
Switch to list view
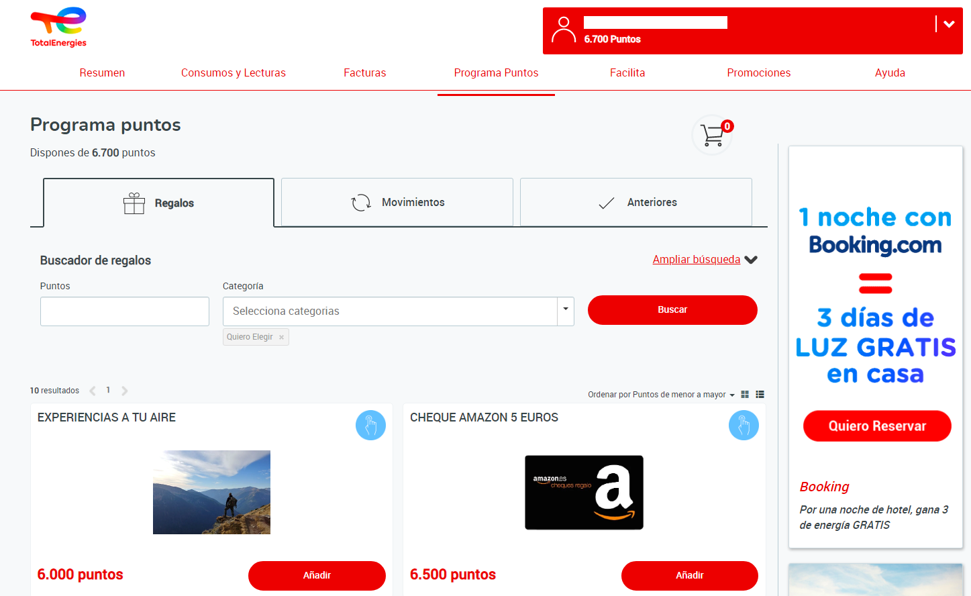click(760, 395)
